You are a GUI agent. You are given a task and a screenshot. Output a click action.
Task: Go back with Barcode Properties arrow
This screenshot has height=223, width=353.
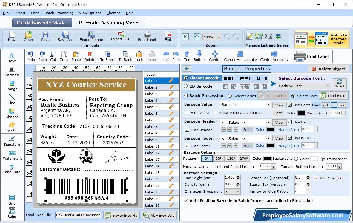click(x=187, y=69)
